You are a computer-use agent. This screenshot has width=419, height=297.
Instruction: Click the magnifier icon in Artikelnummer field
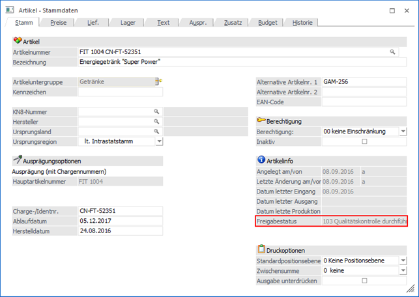[x=392, y=52]
